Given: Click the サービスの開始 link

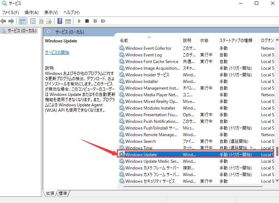Looking at the screenshot, I should pos(57,52).
